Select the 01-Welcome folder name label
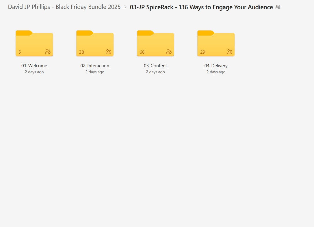Screen dimensions: 314x227 tap(34, 65)
